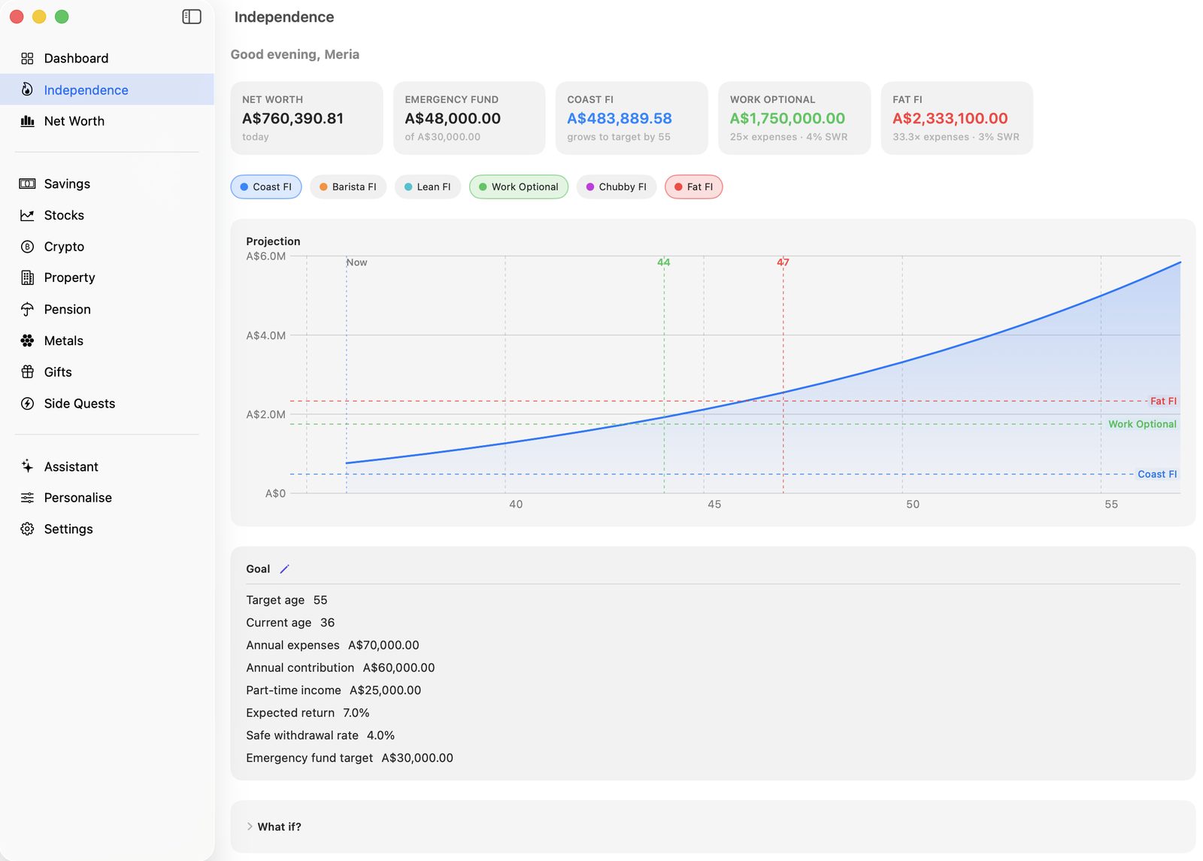This screenshot has width=1203, height=861.
Task: Click the Metals icon
Action: (x=27, y=341)
